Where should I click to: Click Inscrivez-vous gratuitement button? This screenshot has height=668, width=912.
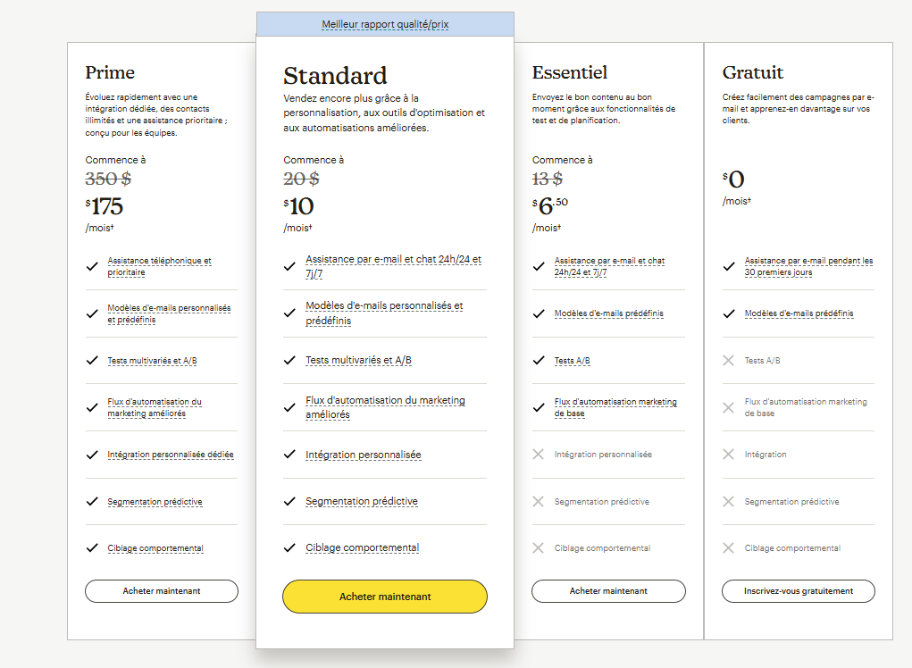click(799, 591)
